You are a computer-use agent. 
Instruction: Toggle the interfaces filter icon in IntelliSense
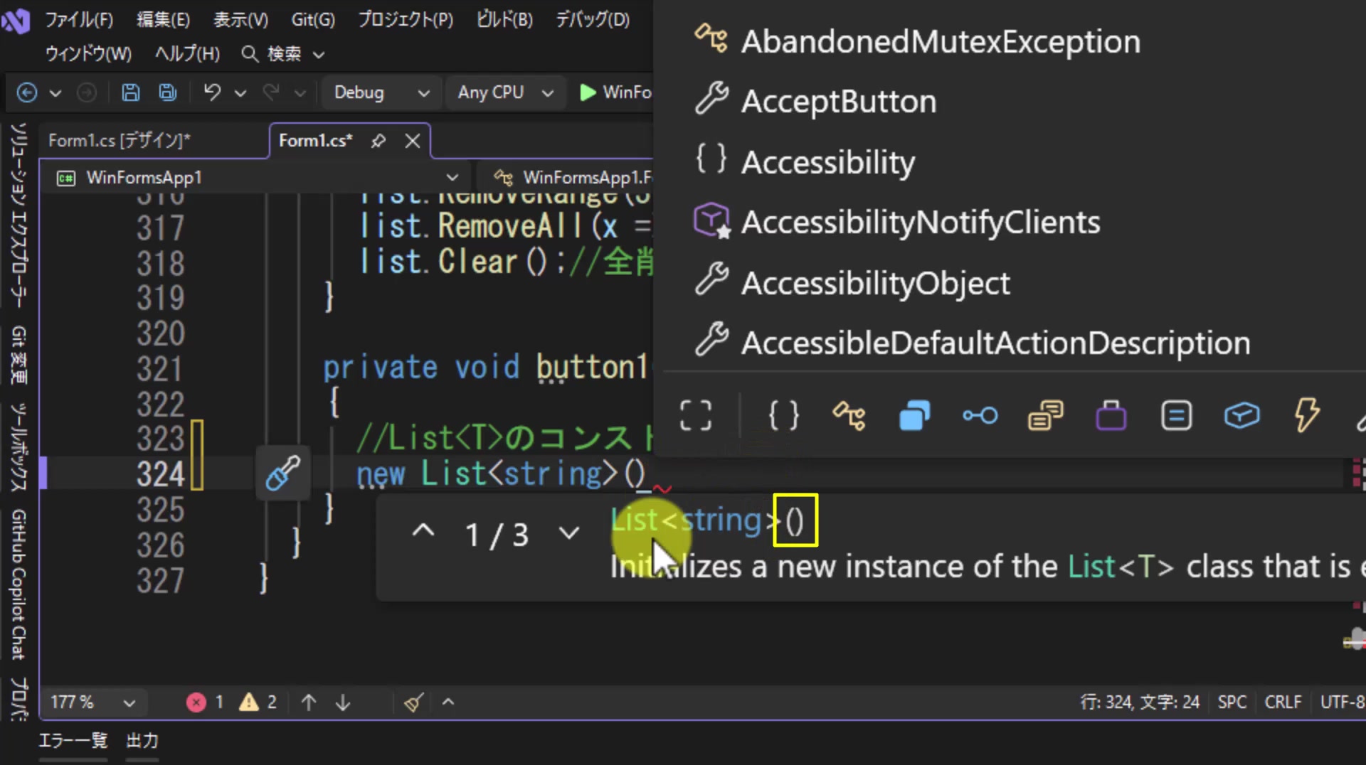980,415
